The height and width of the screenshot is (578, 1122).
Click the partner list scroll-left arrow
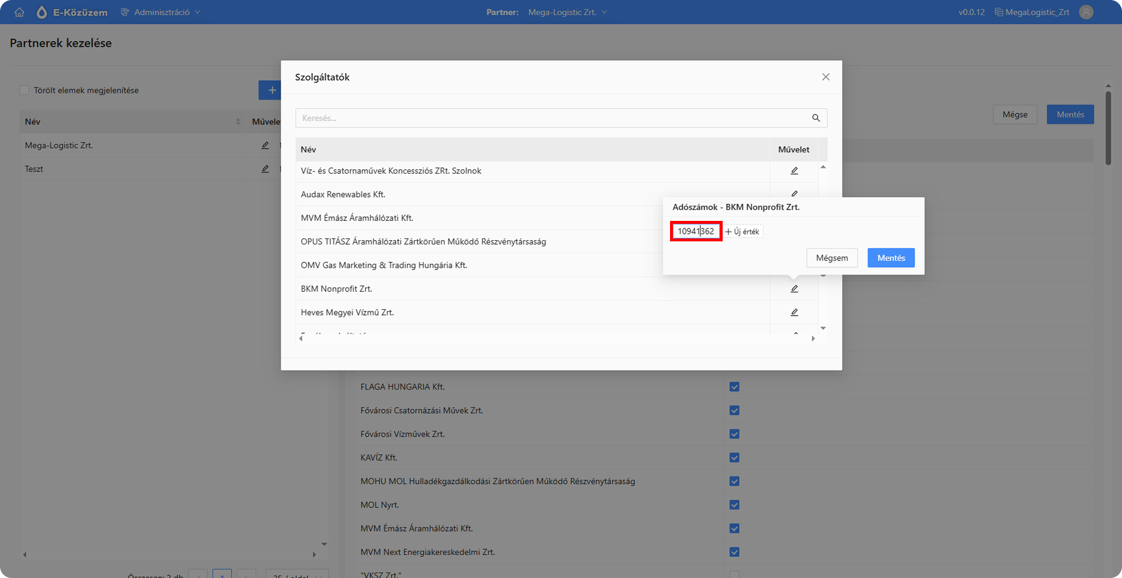point(25,555)
